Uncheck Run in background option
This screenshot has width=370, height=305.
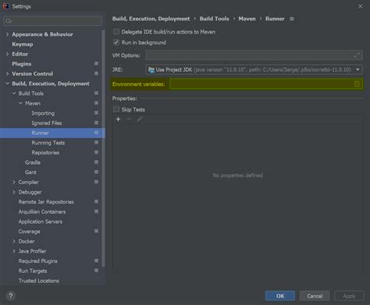tap(116, 42)
